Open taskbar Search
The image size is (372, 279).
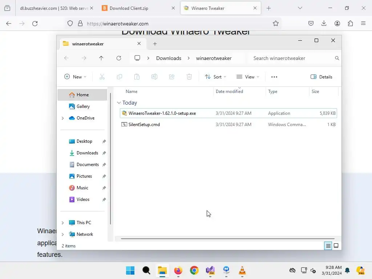coord(146,270)
